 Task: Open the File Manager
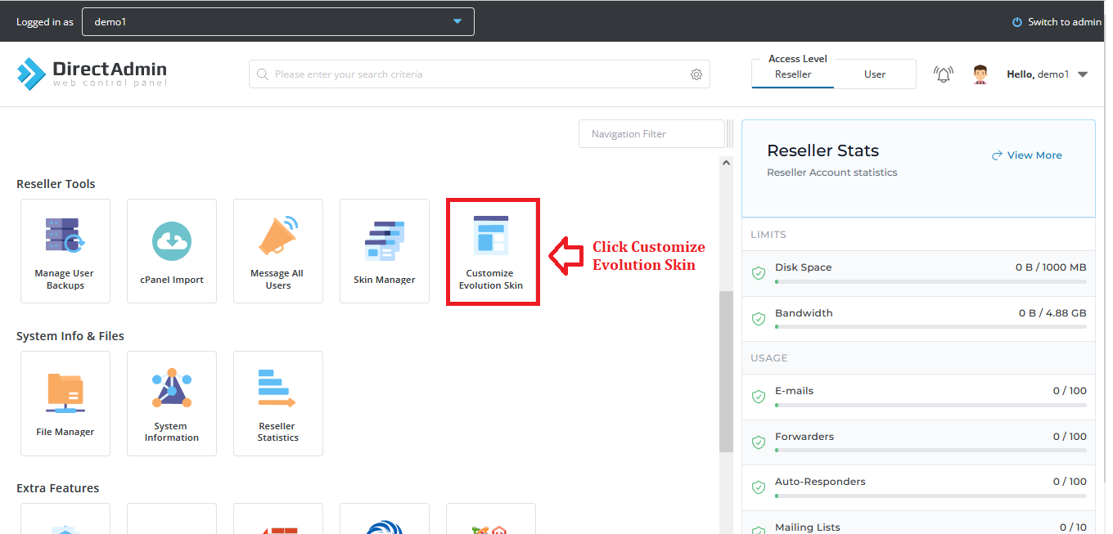click(65, 403)
